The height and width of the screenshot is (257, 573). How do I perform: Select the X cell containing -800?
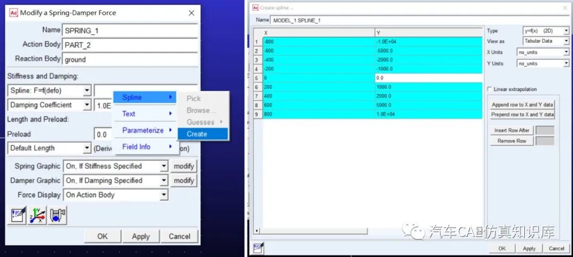click(319, 42)
